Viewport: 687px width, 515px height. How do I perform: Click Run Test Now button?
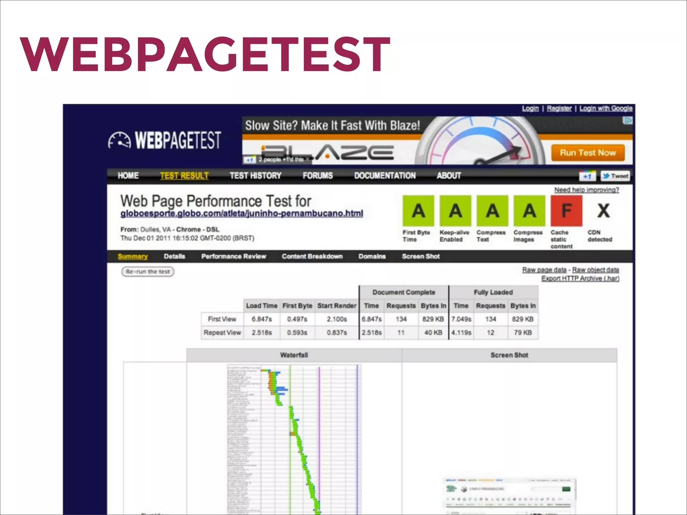point(588,153)
